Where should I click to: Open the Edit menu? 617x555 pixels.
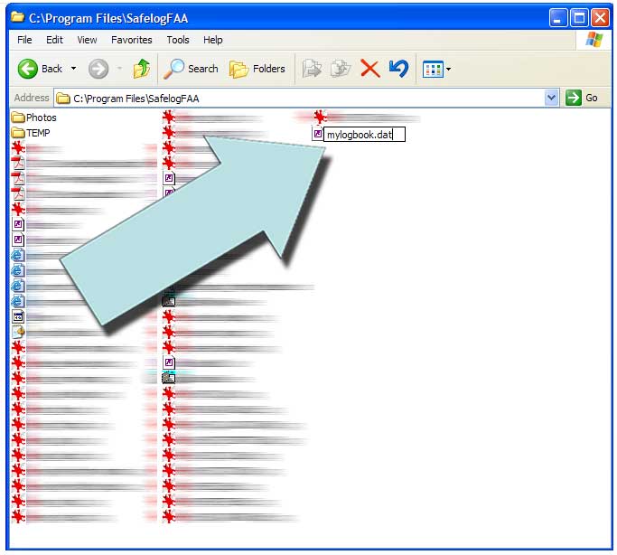click(54, 40)
